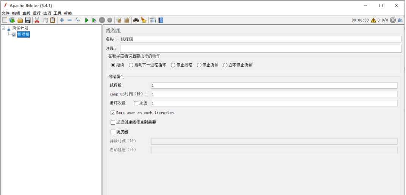
Task: Click the remote engines icon at toolbar end
Action: pyautogui.click(x=400, y=20)
